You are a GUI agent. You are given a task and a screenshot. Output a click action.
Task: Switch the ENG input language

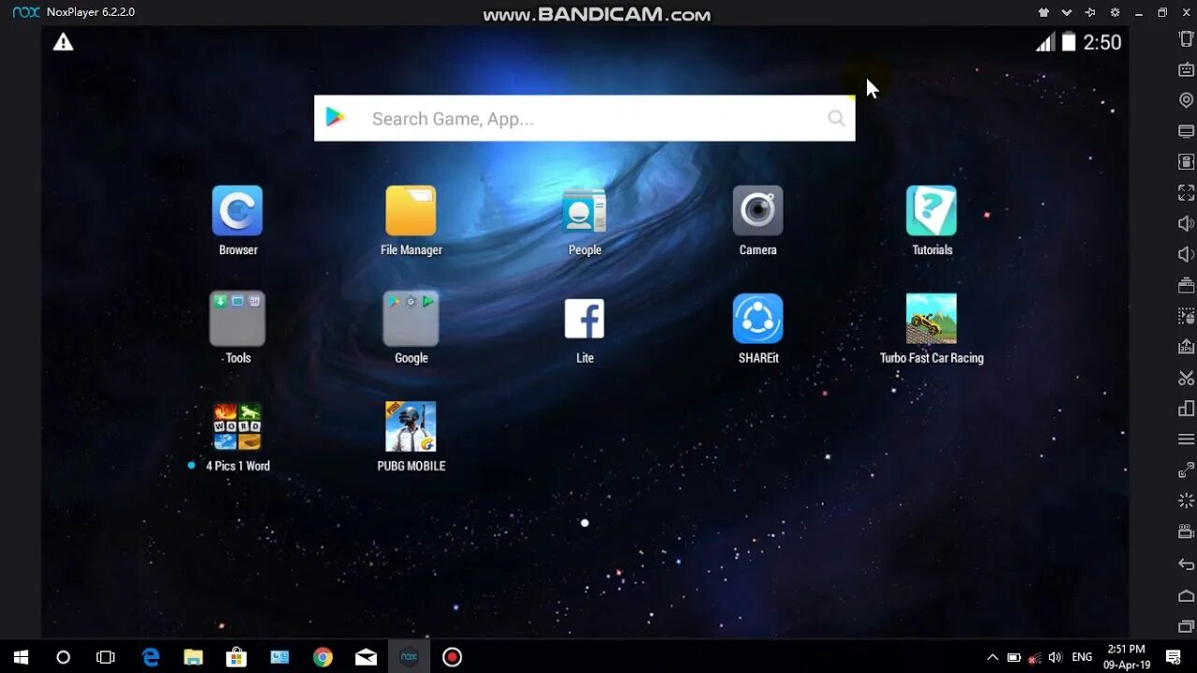coord(1082,657)
